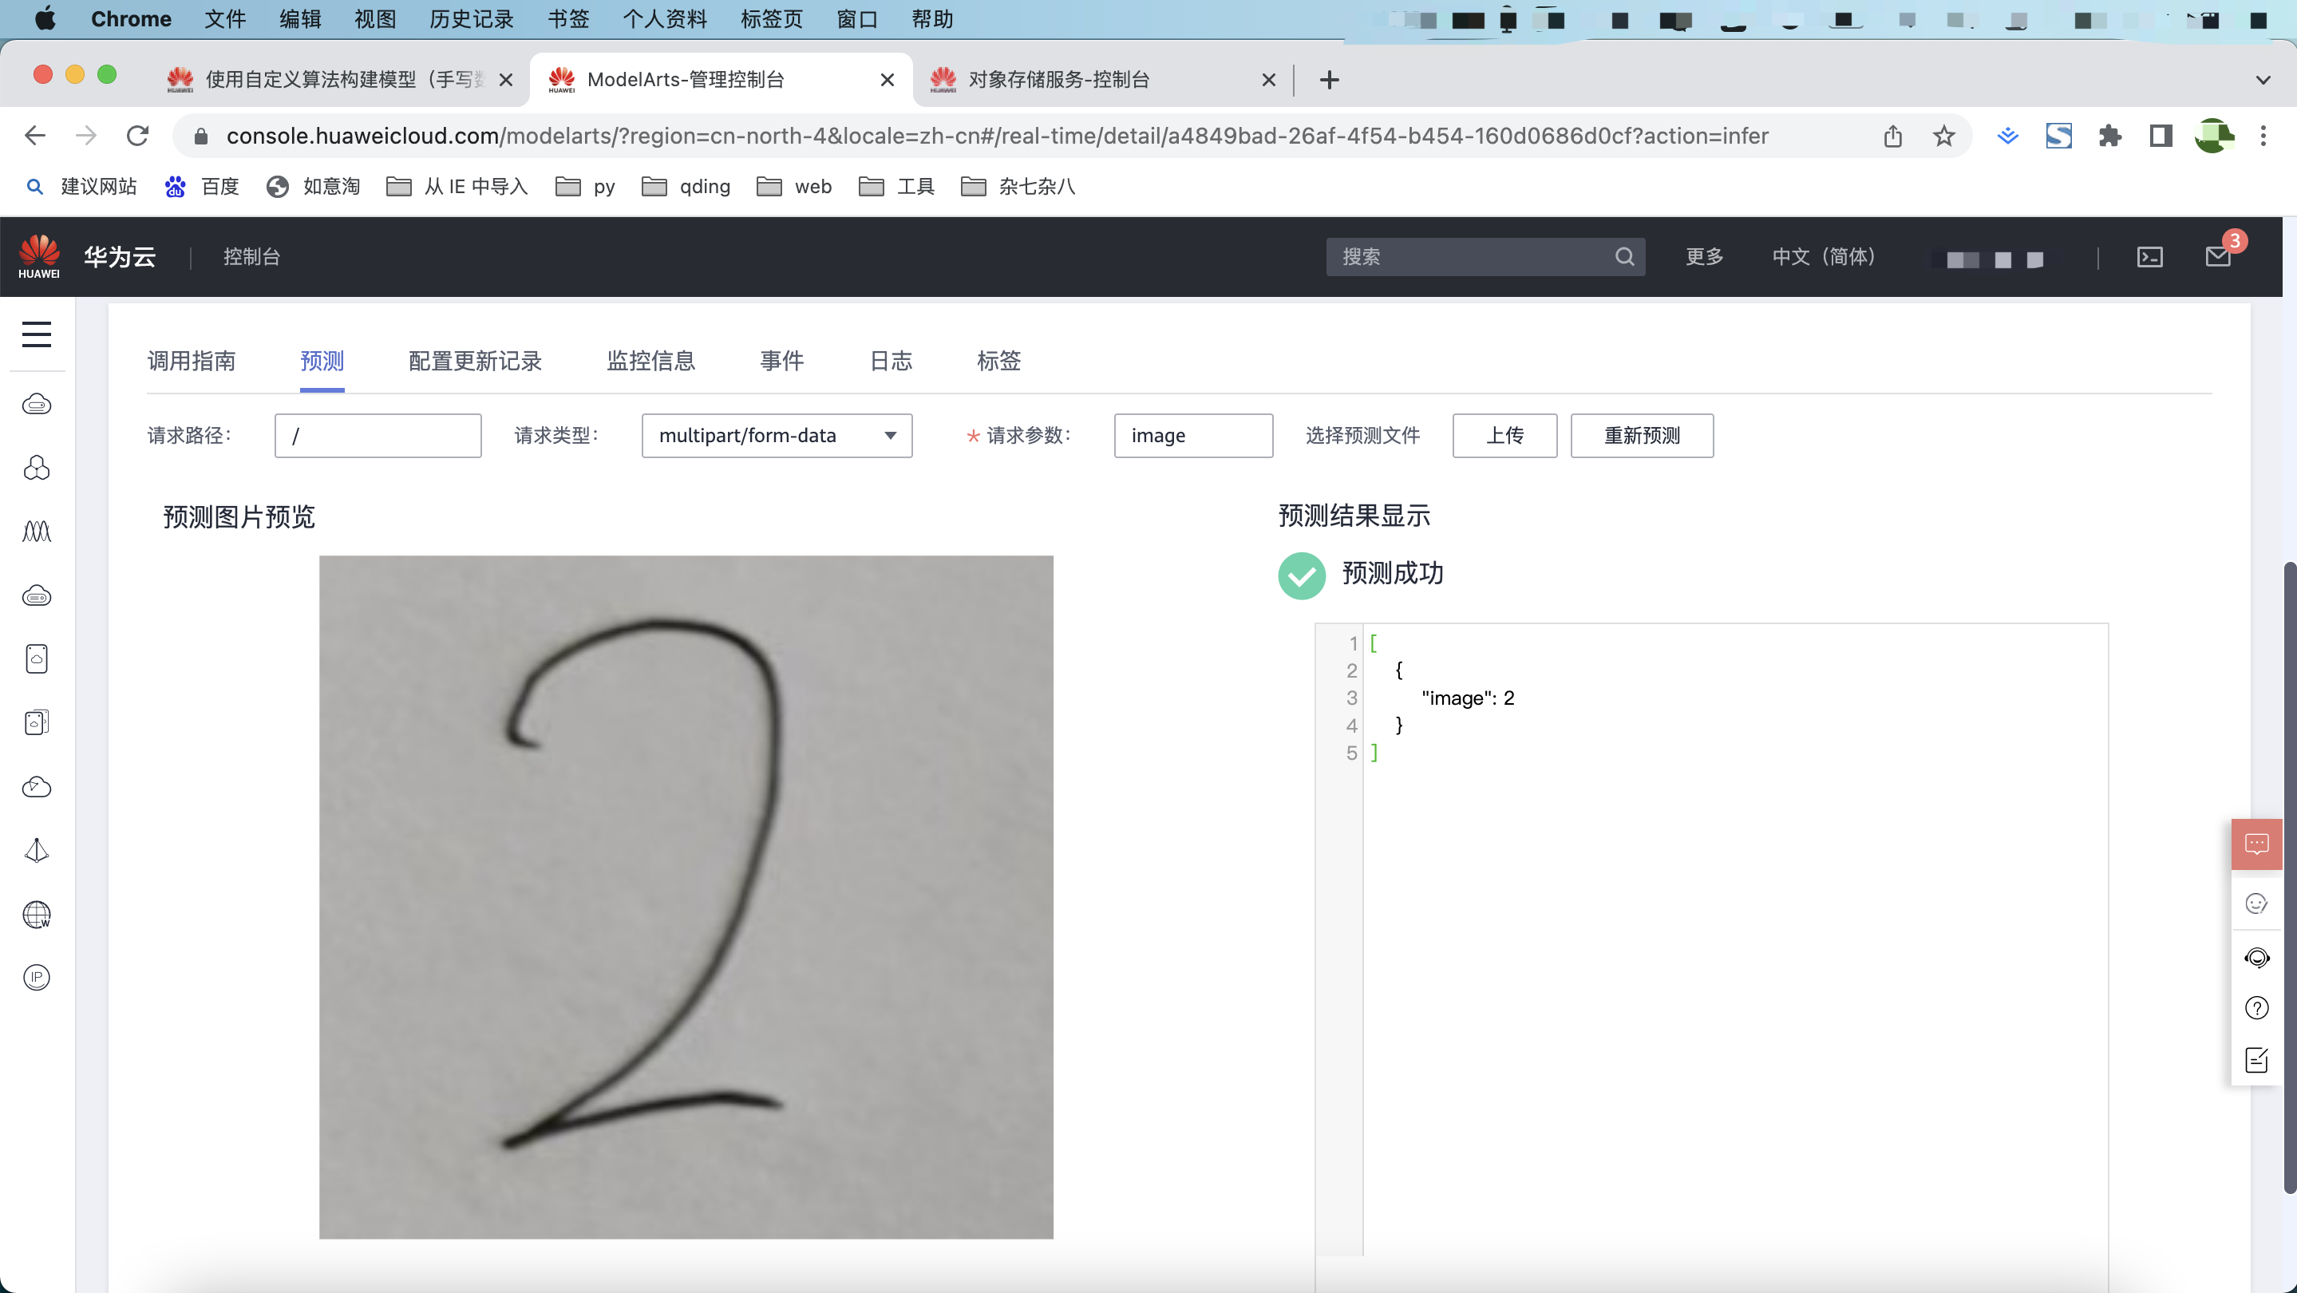Image resolution: width=2297 pixels, height=1293 pixels.
Task: Click the 上传 upload button
Action: 1504,436
